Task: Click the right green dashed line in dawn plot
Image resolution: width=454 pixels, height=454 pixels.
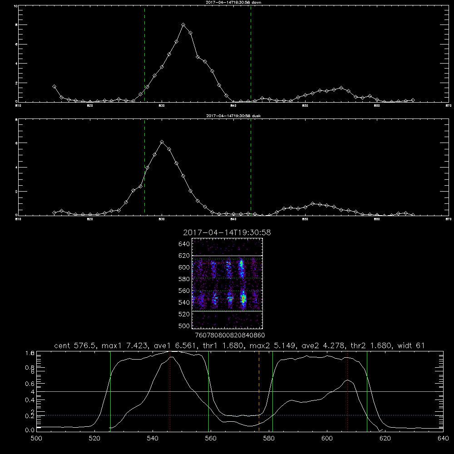Action: tap(251, 54)
